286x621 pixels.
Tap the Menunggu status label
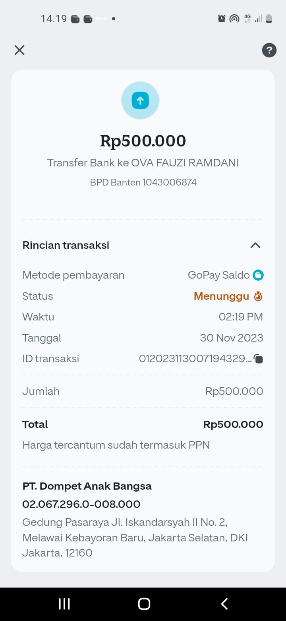coord(221,296)
